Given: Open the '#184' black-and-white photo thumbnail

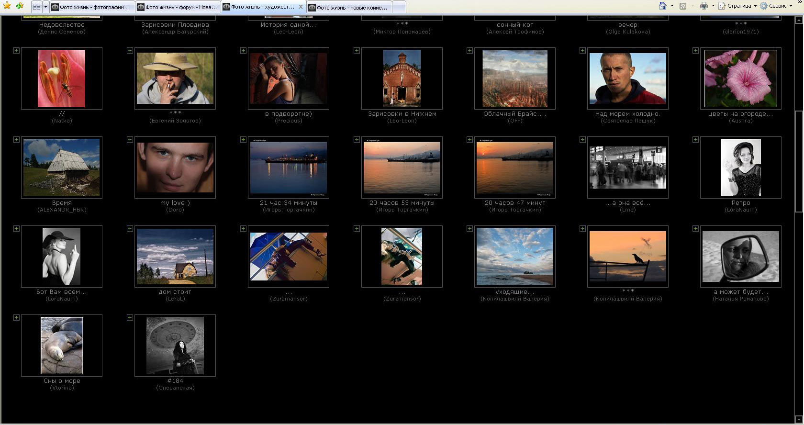Looking at the screenshot, I should pyautogui.click(x=175, y=346).
